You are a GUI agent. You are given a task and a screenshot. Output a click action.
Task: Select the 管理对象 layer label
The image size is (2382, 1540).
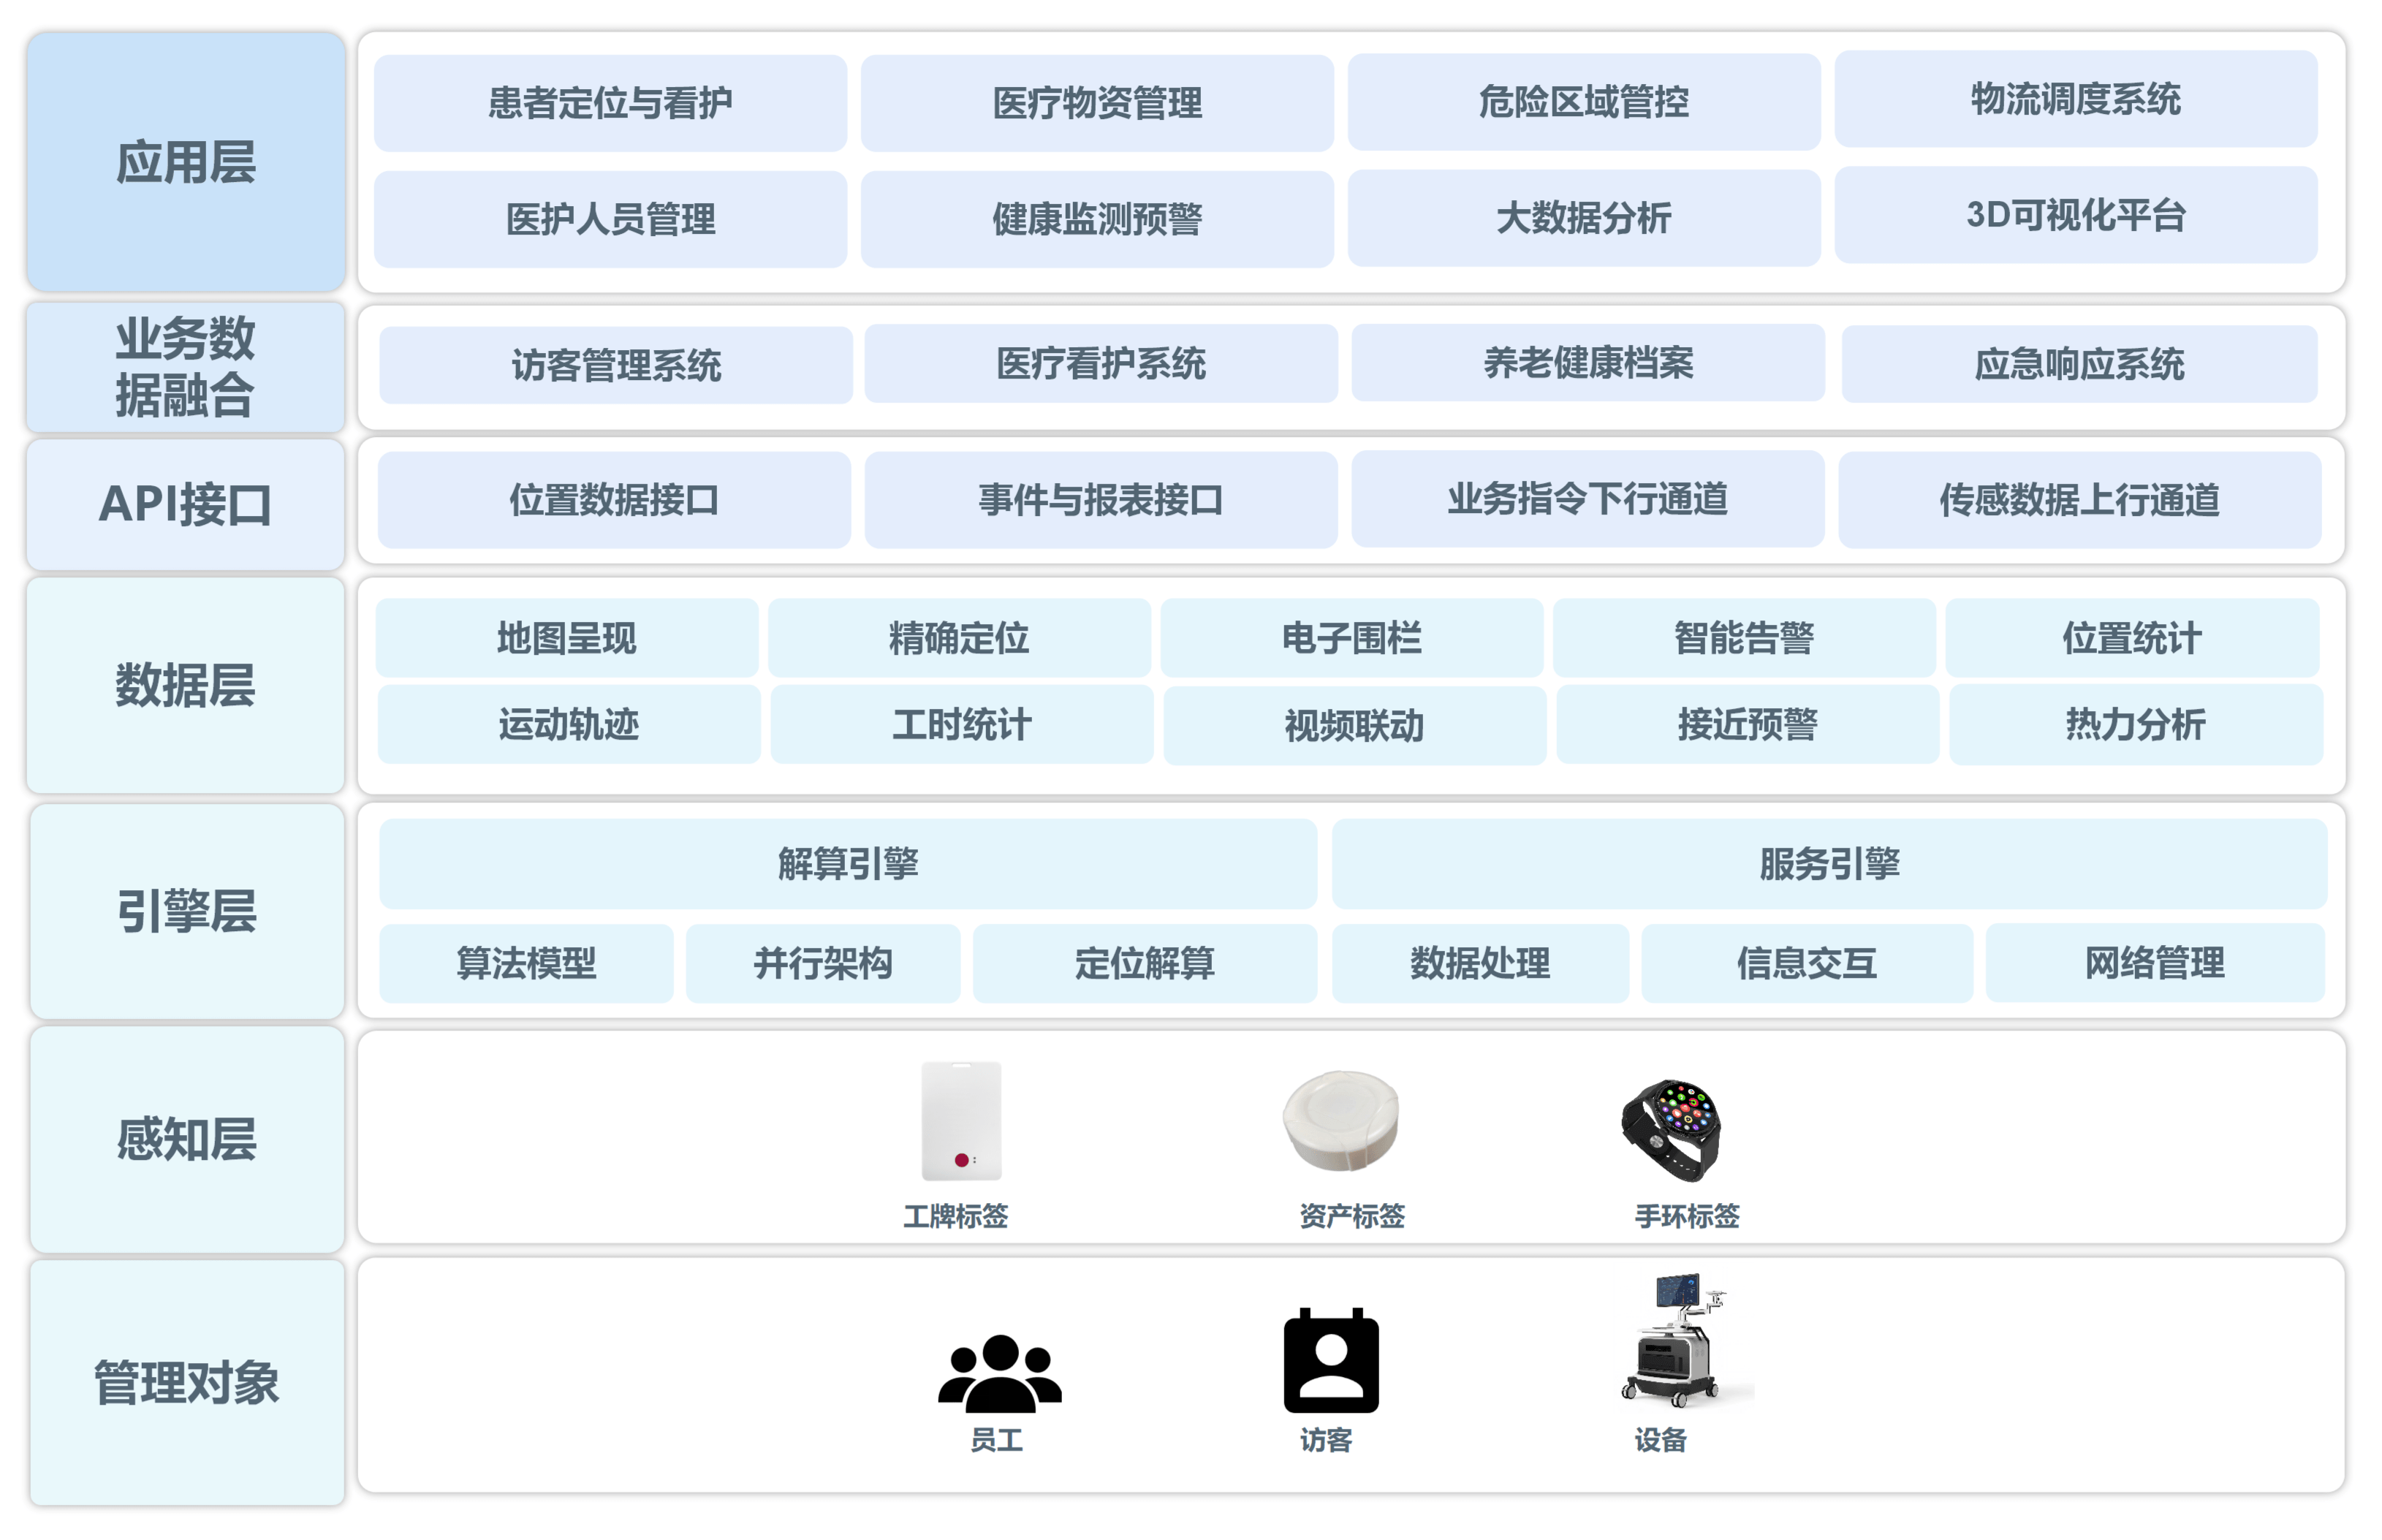click(x=187, y=1383)
